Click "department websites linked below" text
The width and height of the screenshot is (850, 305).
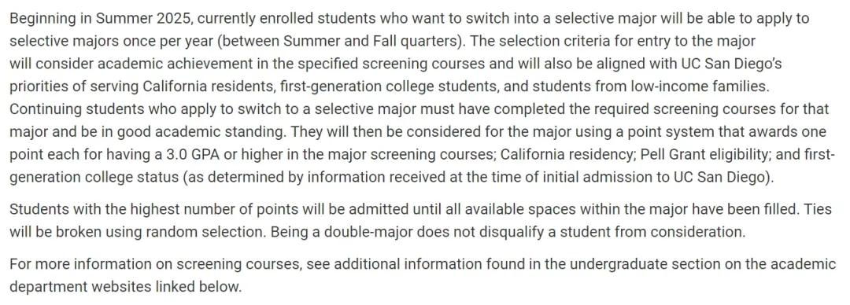(x=125, y=287)
